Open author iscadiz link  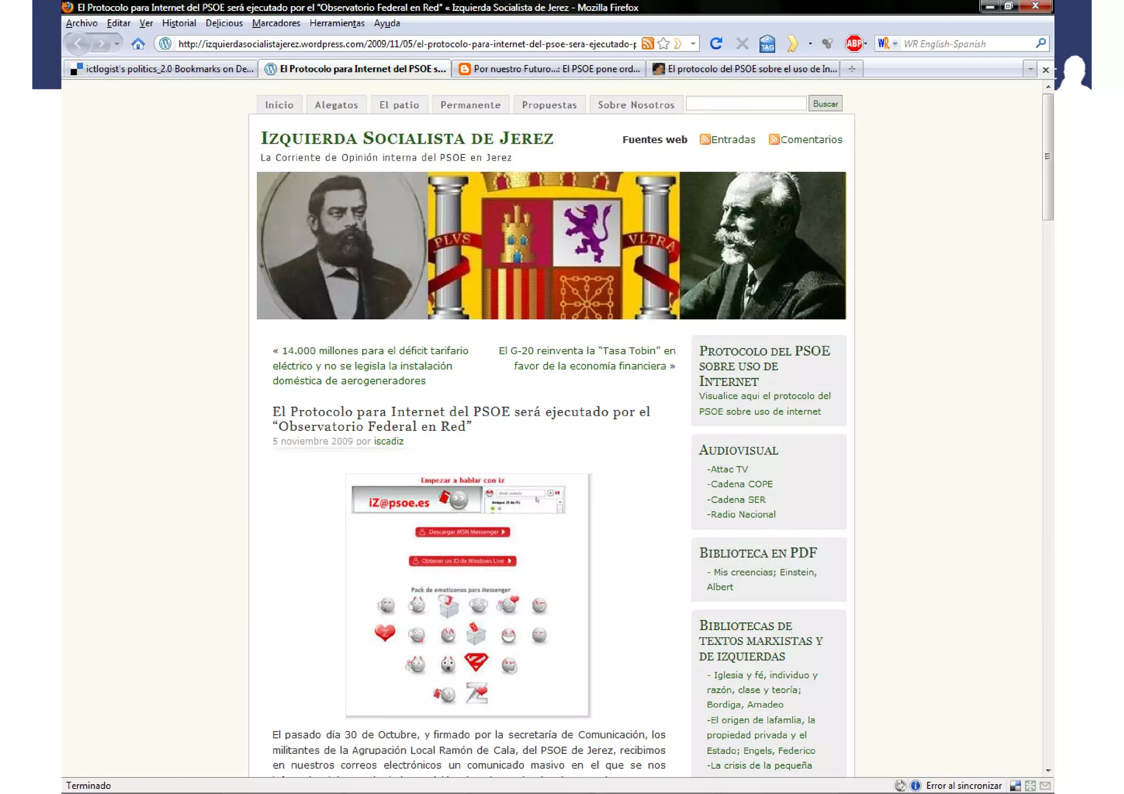point(389,441)
